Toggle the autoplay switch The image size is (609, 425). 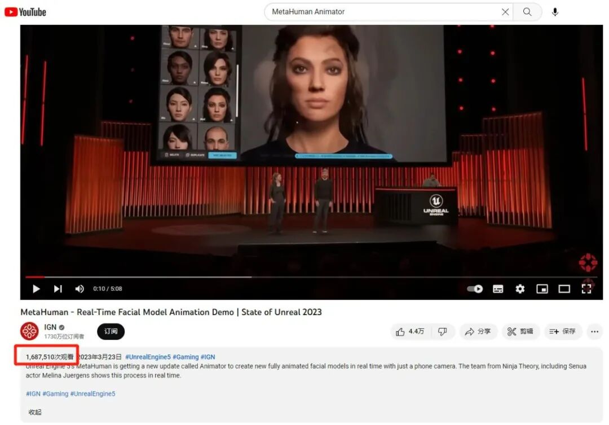475,289
